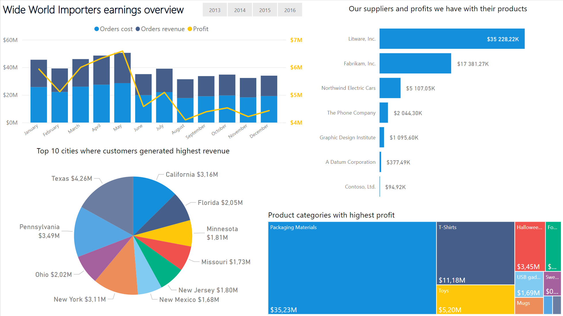Click the $377,49K value label
563x316 pixels.
pyautogui.click(x=398, y=162)
